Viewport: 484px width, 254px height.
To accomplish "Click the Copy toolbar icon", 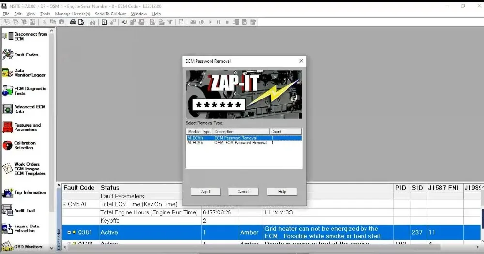I will click(53, 22).
